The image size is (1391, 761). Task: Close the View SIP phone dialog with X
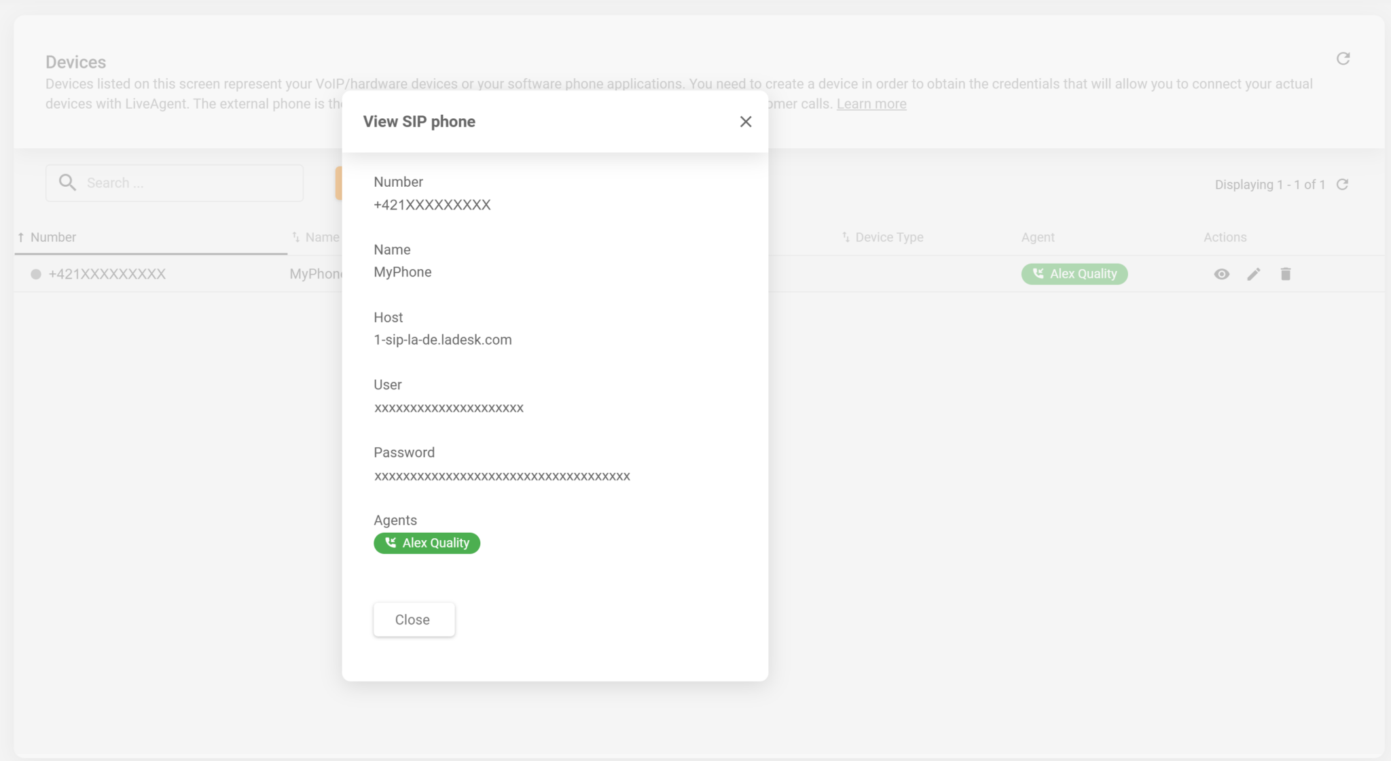pos(745,122)
